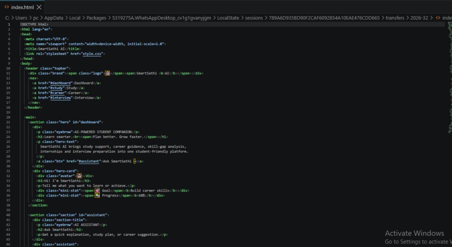Open the sessions breadcrumb segment
Viewport: 452px width, 247px height.
(254, 18)
